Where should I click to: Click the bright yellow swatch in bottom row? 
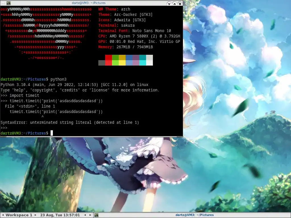[x=122, y=63]
